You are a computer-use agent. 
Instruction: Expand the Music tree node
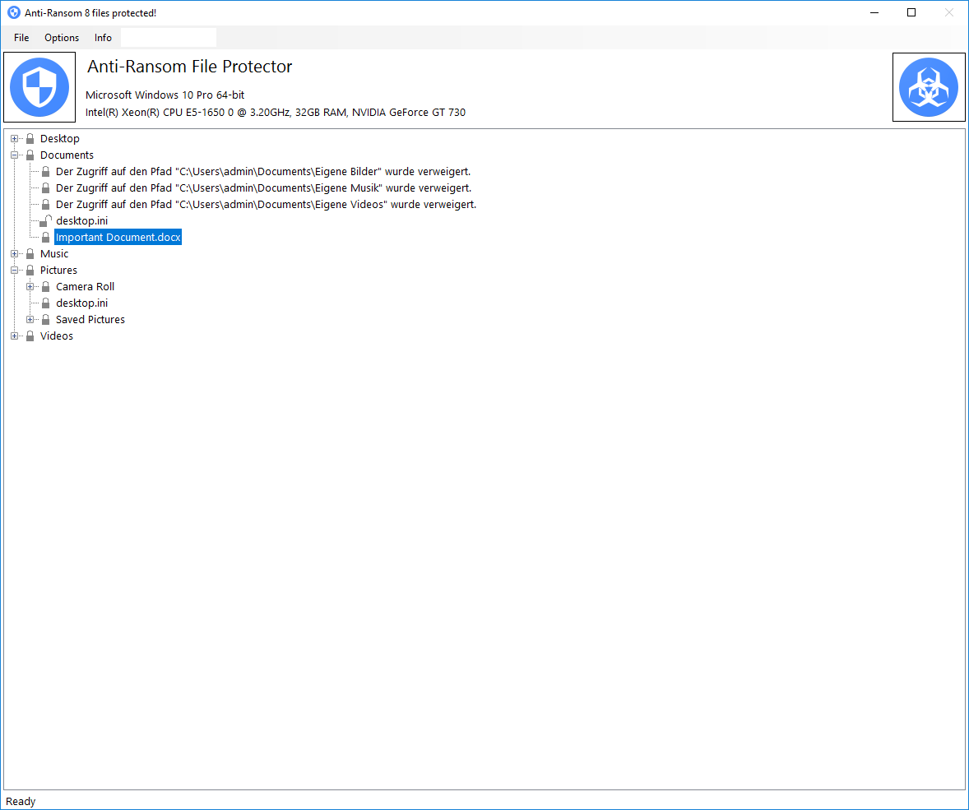[x=14, y=253]
